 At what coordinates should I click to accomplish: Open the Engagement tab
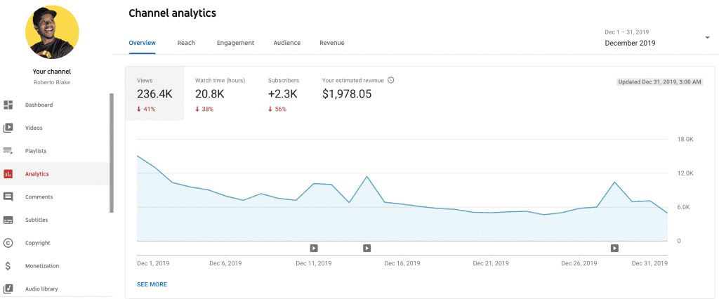point(235,43)
